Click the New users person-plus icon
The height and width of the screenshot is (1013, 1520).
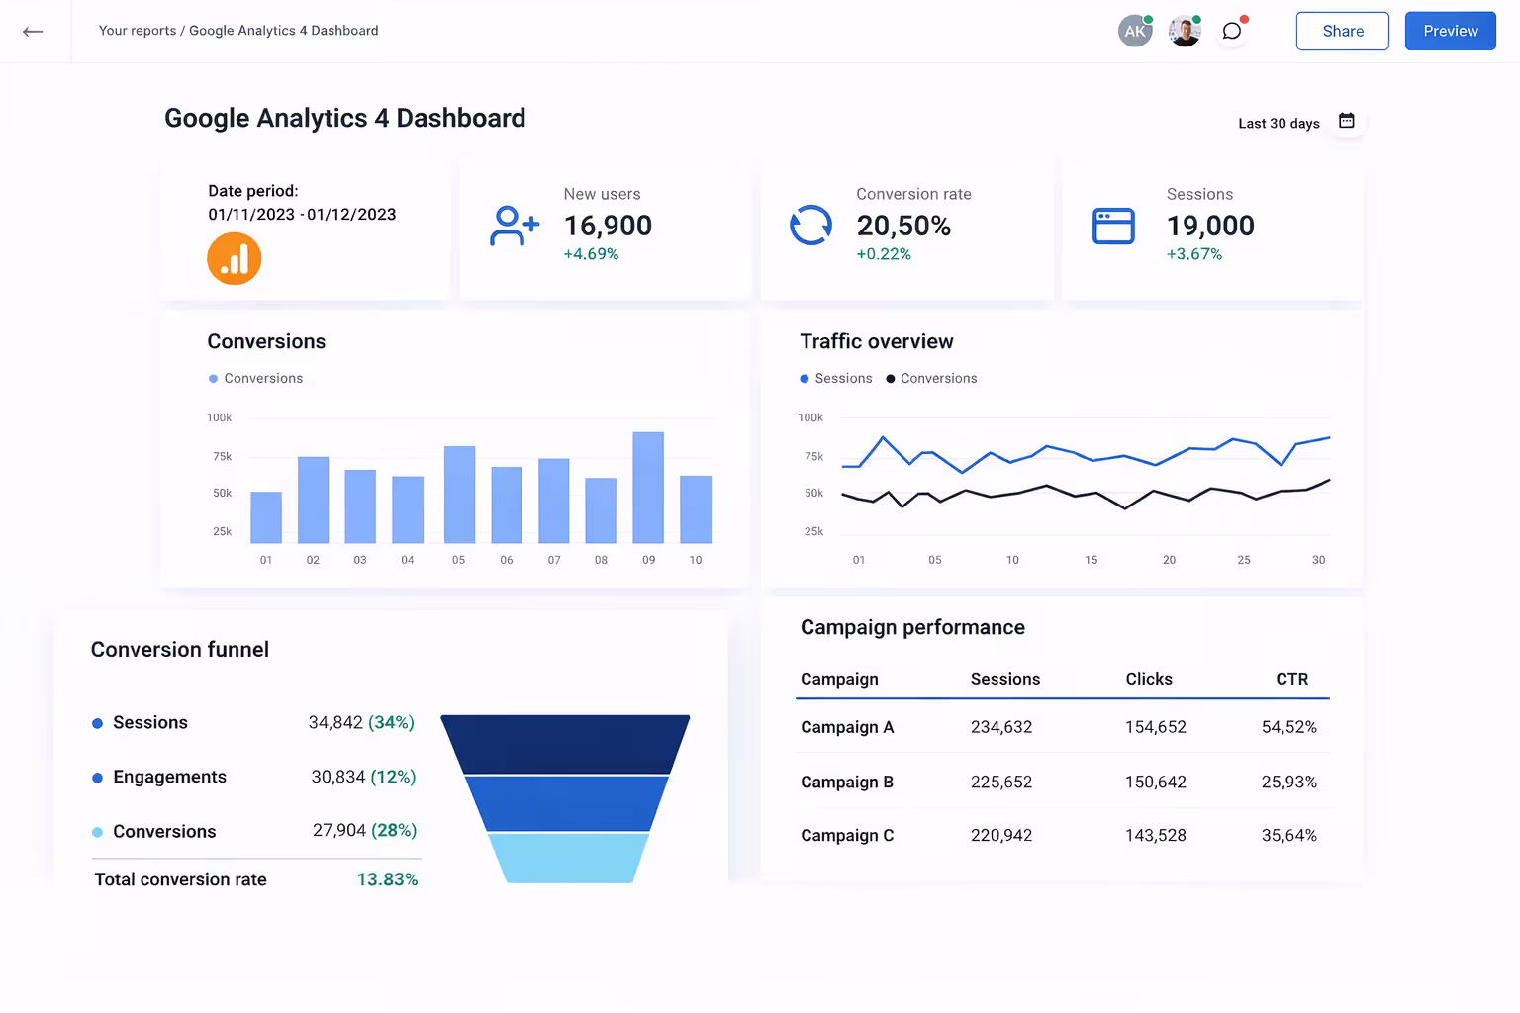pos(513,226)
